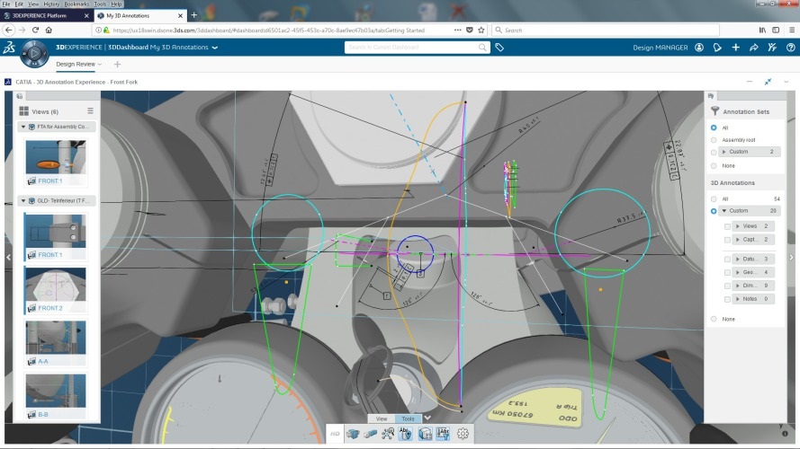800x449 pixels.
Task: Select Assembly root annotation set radio
Action: pos(715,140)
